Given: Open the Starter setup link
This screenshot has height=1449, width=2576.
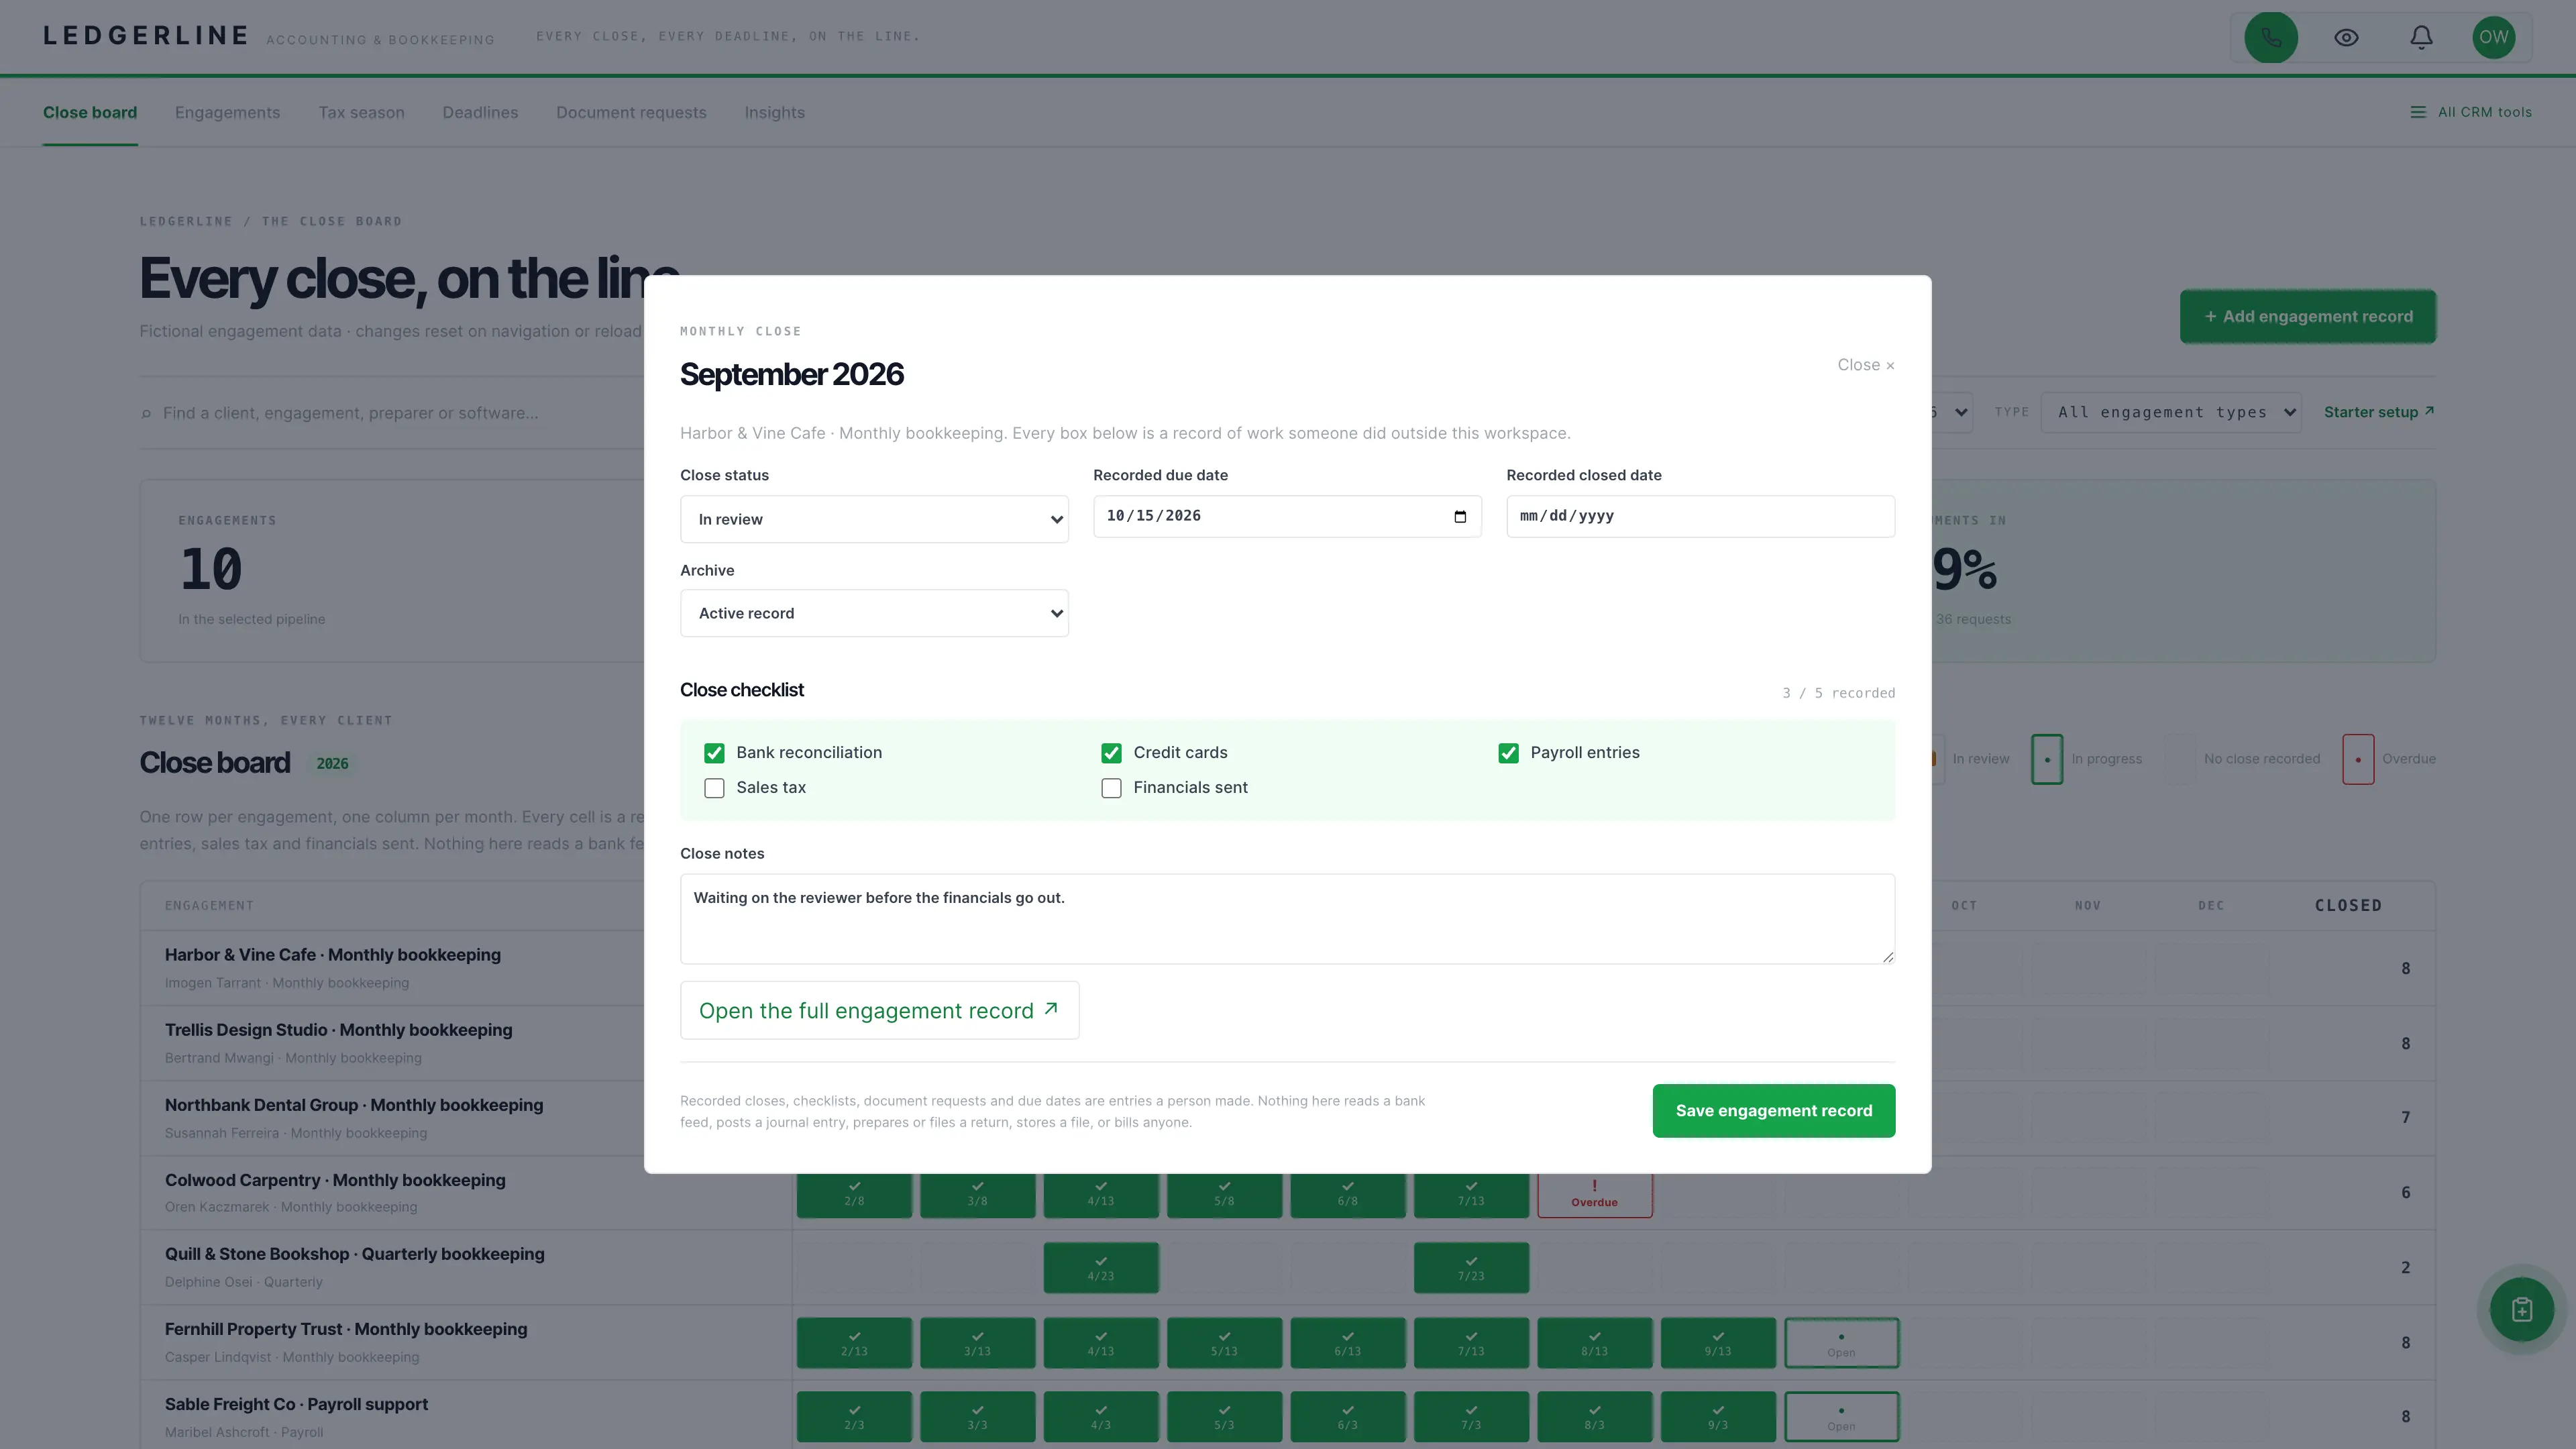Looking at the screenshot, I should pyautogui.click(x=2379, y=412).
